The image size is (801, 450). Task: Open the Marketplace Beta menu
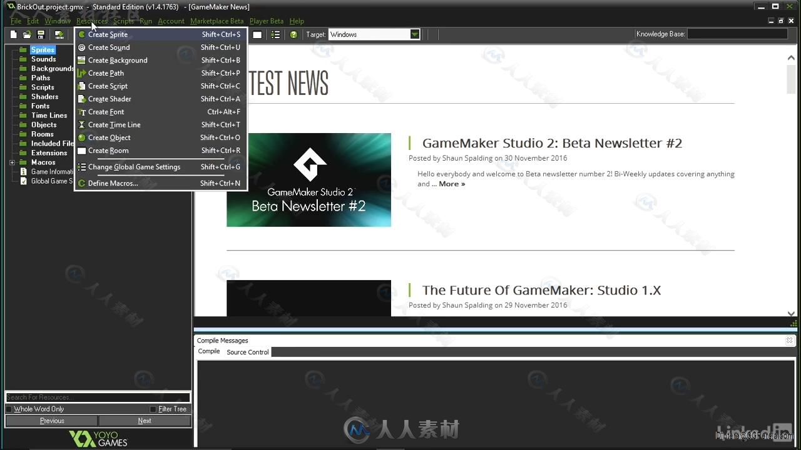tap(217, 21)
